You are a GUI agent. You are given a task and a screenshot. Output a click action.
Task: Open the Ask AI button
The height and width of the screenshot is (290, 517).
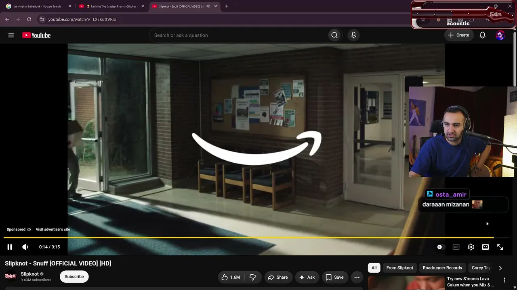pyautogui.click(x=307, y=277)
